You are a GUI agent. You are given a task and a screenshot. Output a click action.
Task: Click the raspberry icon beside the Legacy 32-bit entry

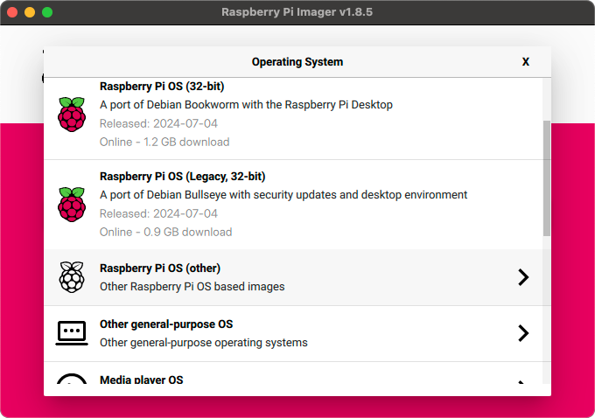pyautogui.click(x=72, y=205)
